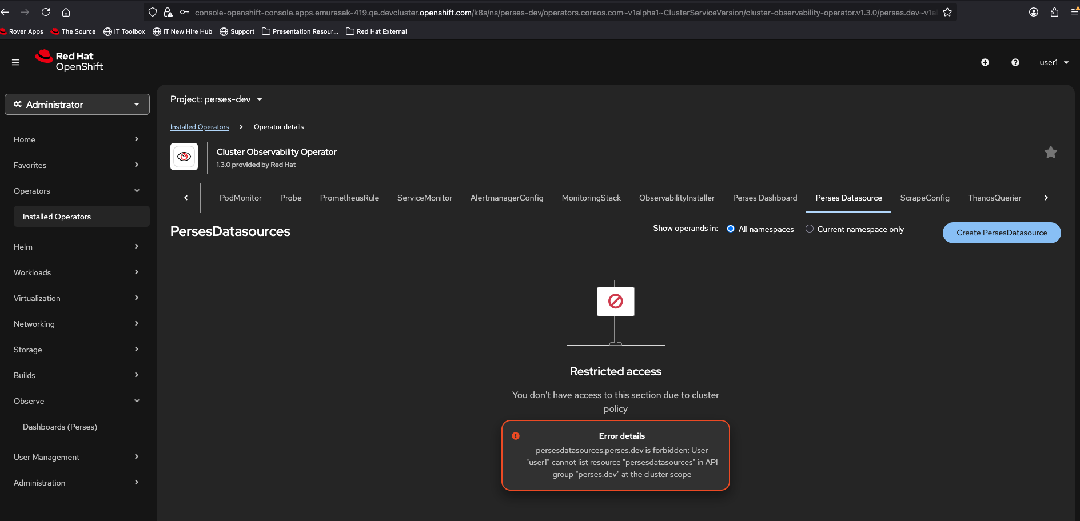Open the help question mark icon
Image resolution: width=1080 pixels, height=521 pixels.
click(1015, 62)
